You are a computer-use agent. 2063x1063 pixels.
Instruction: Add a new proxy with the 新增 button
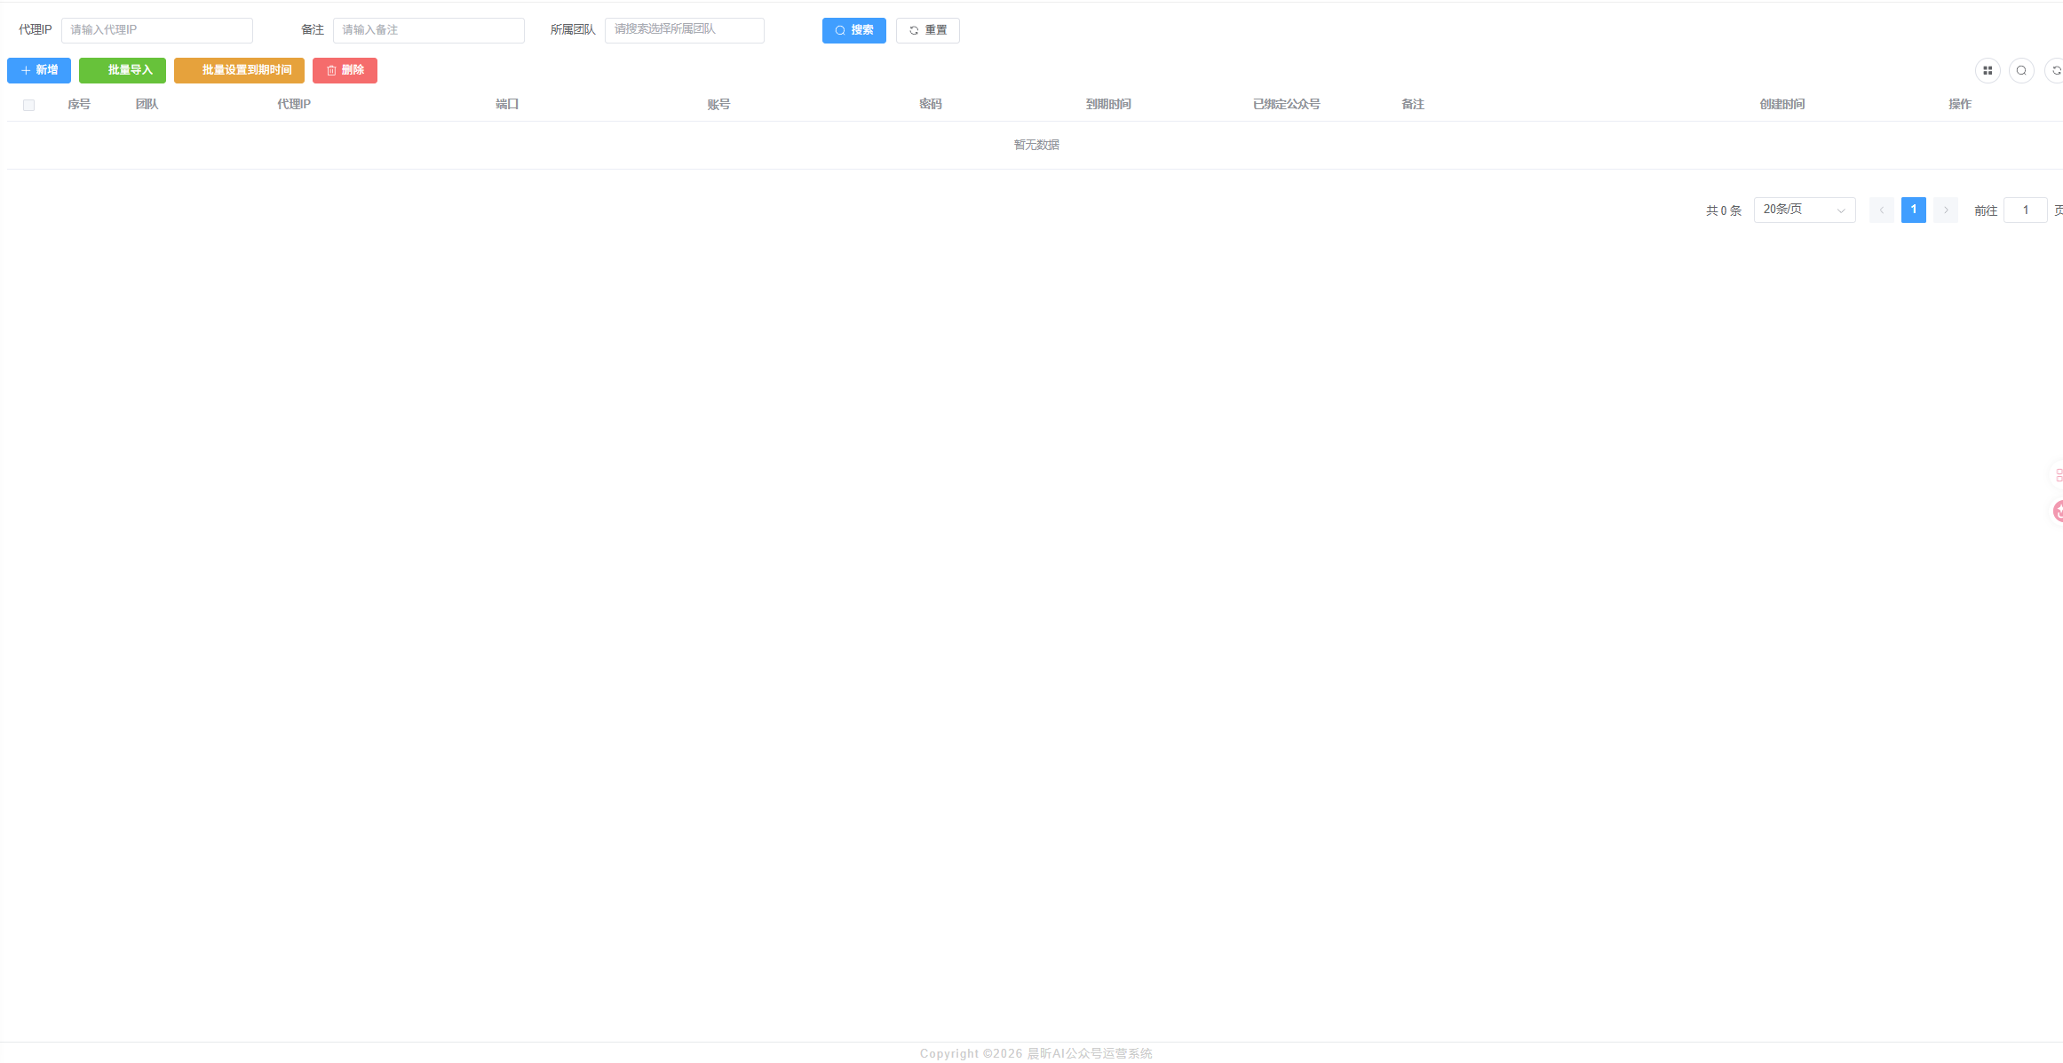pos(39,70)
